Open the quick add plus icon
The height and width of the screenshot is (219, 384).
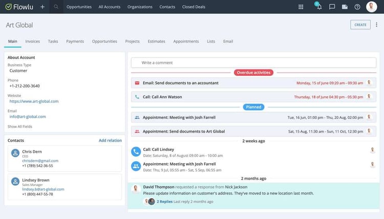pyautogui.click(x=42, y=7)
